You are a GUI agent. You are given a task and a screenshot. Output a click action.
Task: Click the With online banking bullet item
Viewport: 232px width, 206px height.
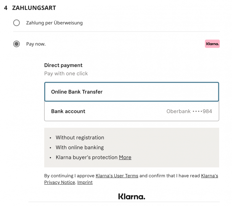click(x=80, y=147)
